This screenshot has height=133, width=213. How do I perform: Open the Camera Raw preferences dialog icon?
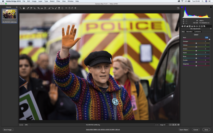coord(66,8)
